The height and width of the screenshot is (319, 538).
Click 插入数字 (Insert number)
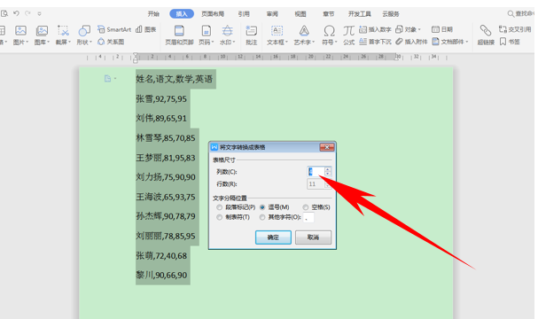click(375, 29)
